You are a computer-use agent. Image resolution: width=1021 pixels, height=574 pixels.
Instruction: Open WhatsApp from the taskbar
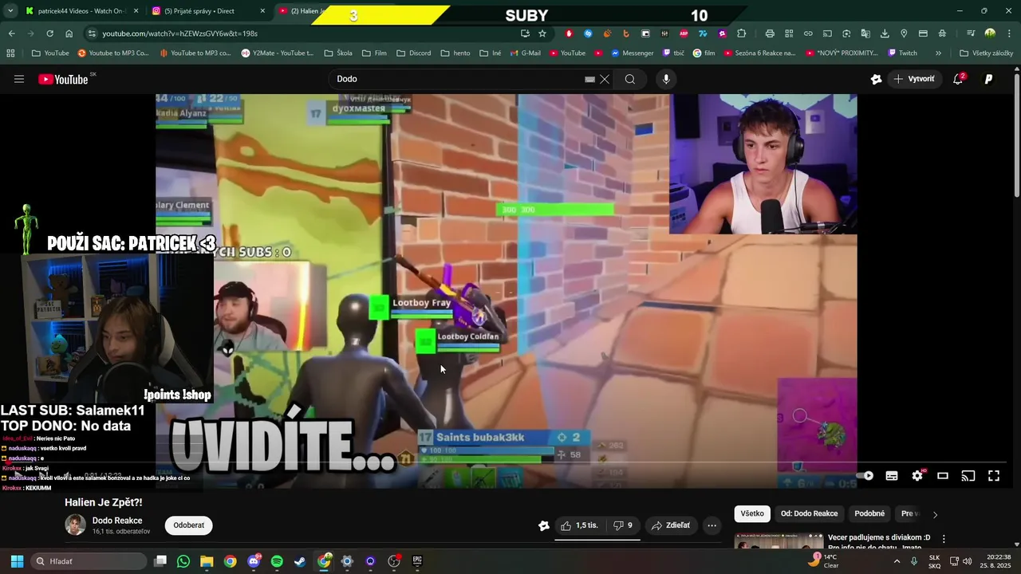click(183, 561)
